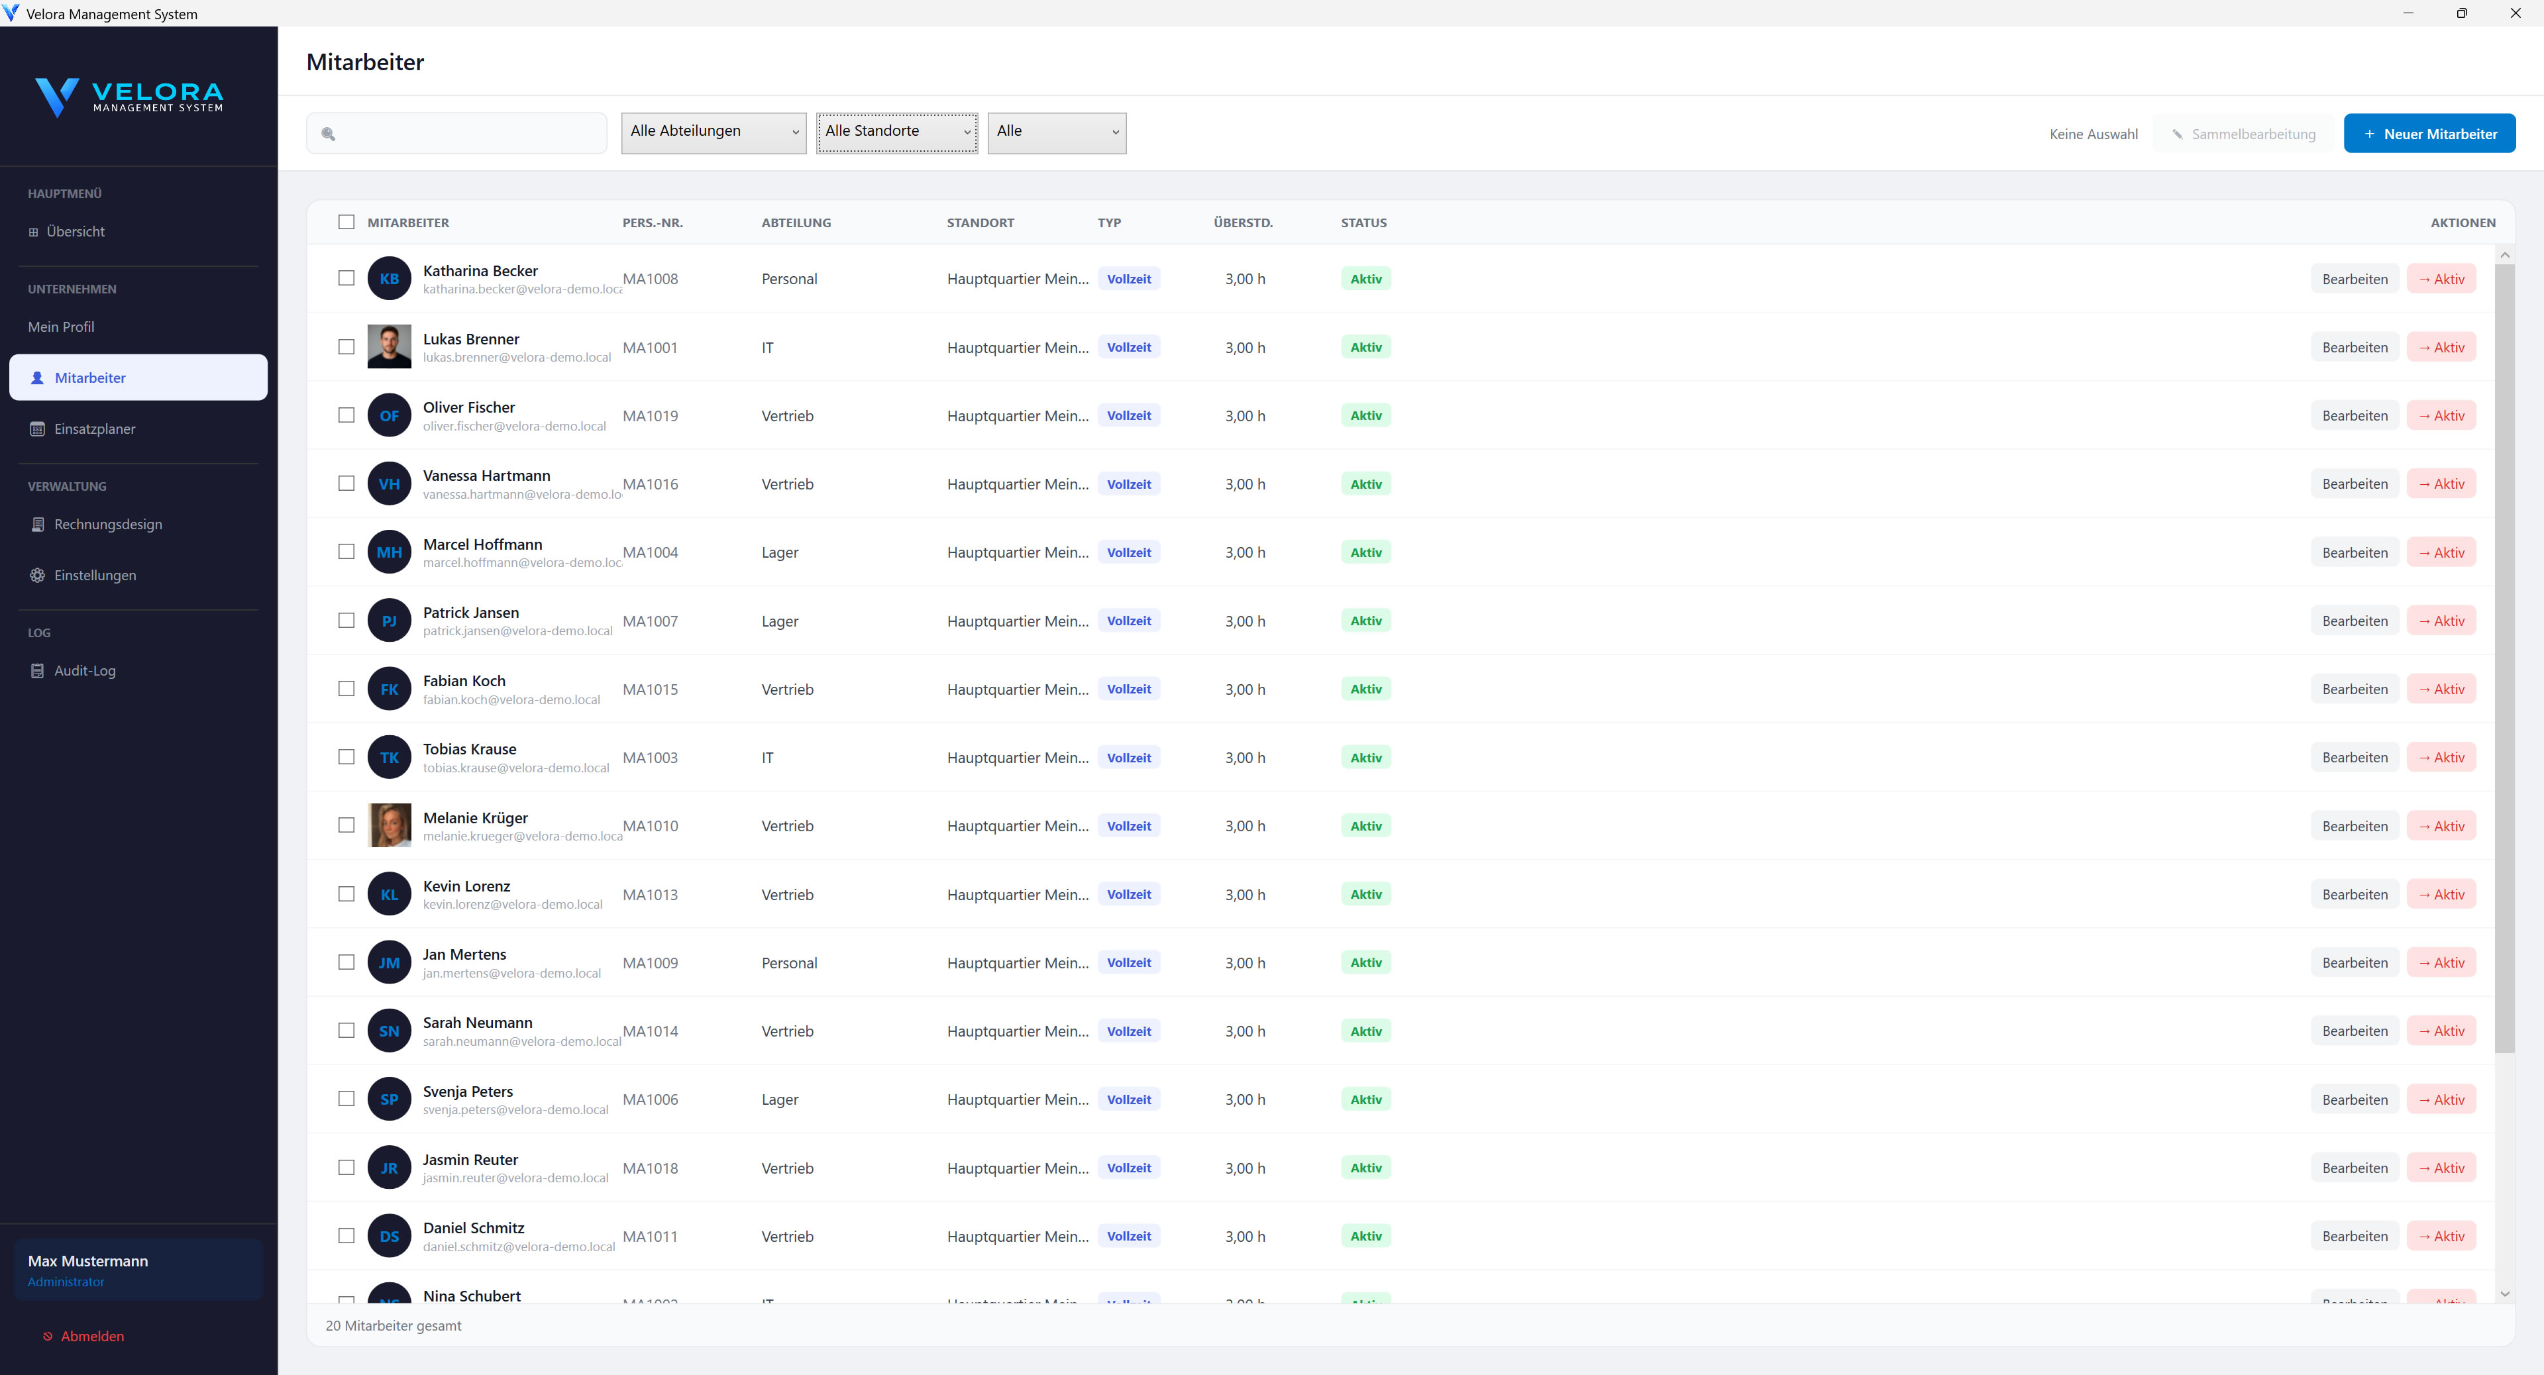Screen dimensions: 2544x1375
Task: Expand the Alle Standorte dropdown
Action: coord(897,132)
